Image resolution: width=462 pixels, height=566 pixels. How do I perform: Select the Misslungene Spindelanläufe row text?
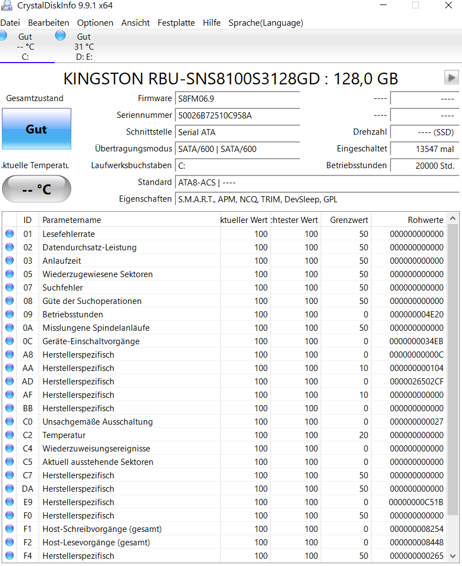(96, 328)
